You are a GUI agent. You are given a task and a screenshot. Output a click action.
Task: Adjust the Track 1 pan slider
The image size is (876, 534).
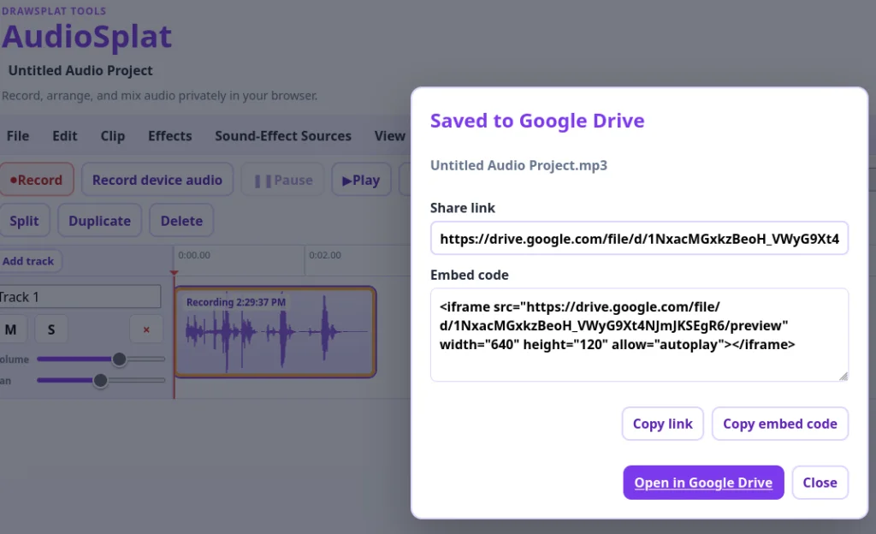pyautogui.click(x=101, y=381)
